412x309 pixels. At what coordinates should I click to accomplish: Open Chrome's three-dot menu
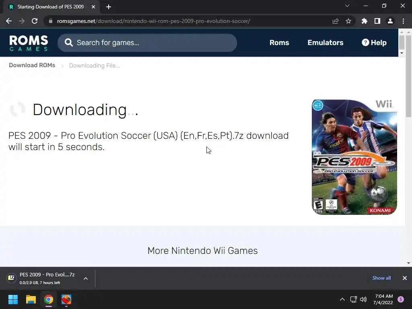403,21
